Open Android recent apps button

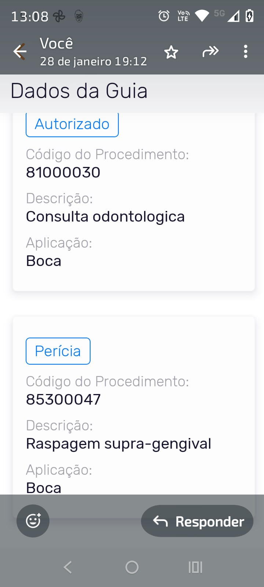pyautogui.click(x=195, y=567)
